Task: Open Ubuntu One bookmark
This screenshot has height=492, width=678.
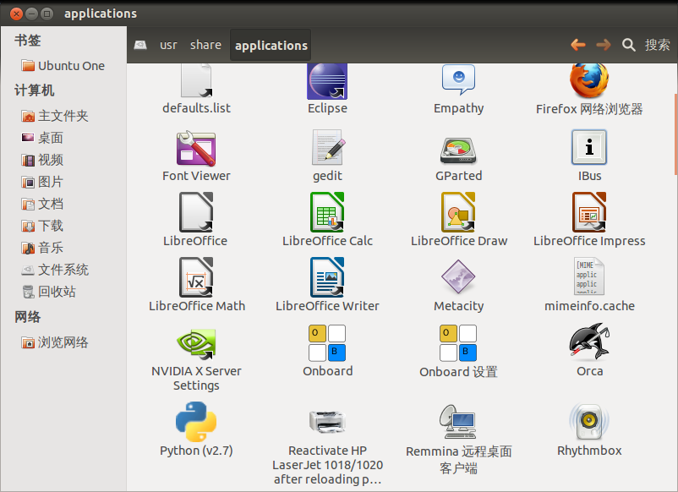Action: [x=63, y=66]
